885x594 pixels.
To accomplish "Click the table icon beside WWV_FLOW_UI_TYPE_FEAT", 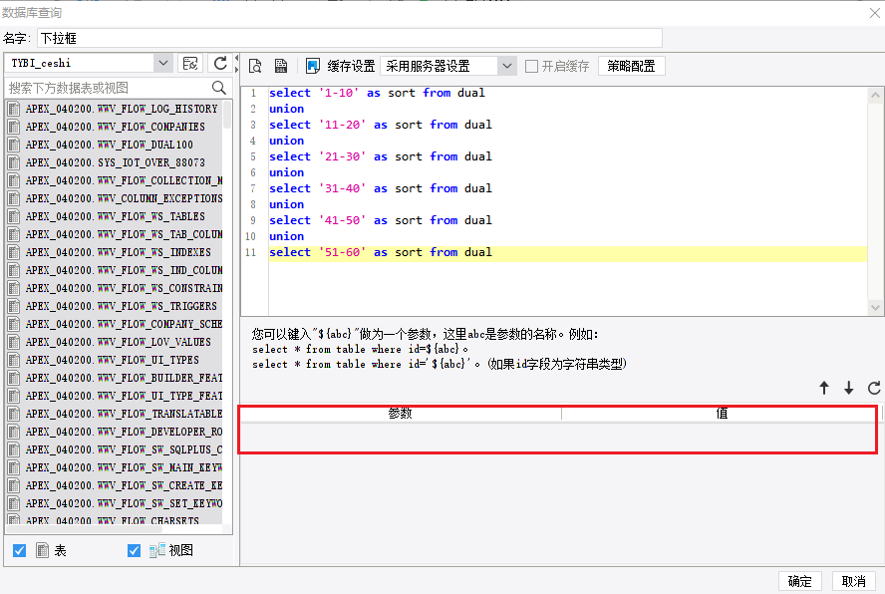I will click(14, 396).
